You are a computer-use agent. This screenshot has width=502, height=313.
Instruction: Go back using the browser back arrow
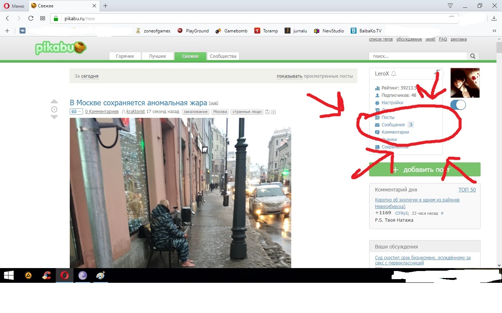[7, 18]
